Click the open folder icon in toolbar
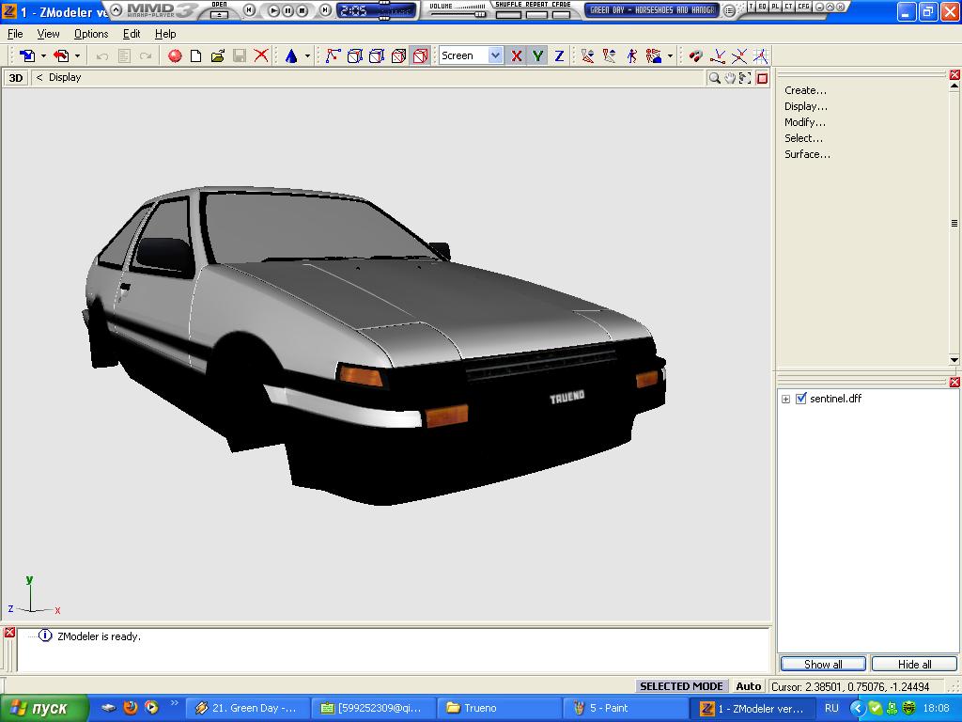This screenshot has width=962, height=722. click(x=217, y=56)
